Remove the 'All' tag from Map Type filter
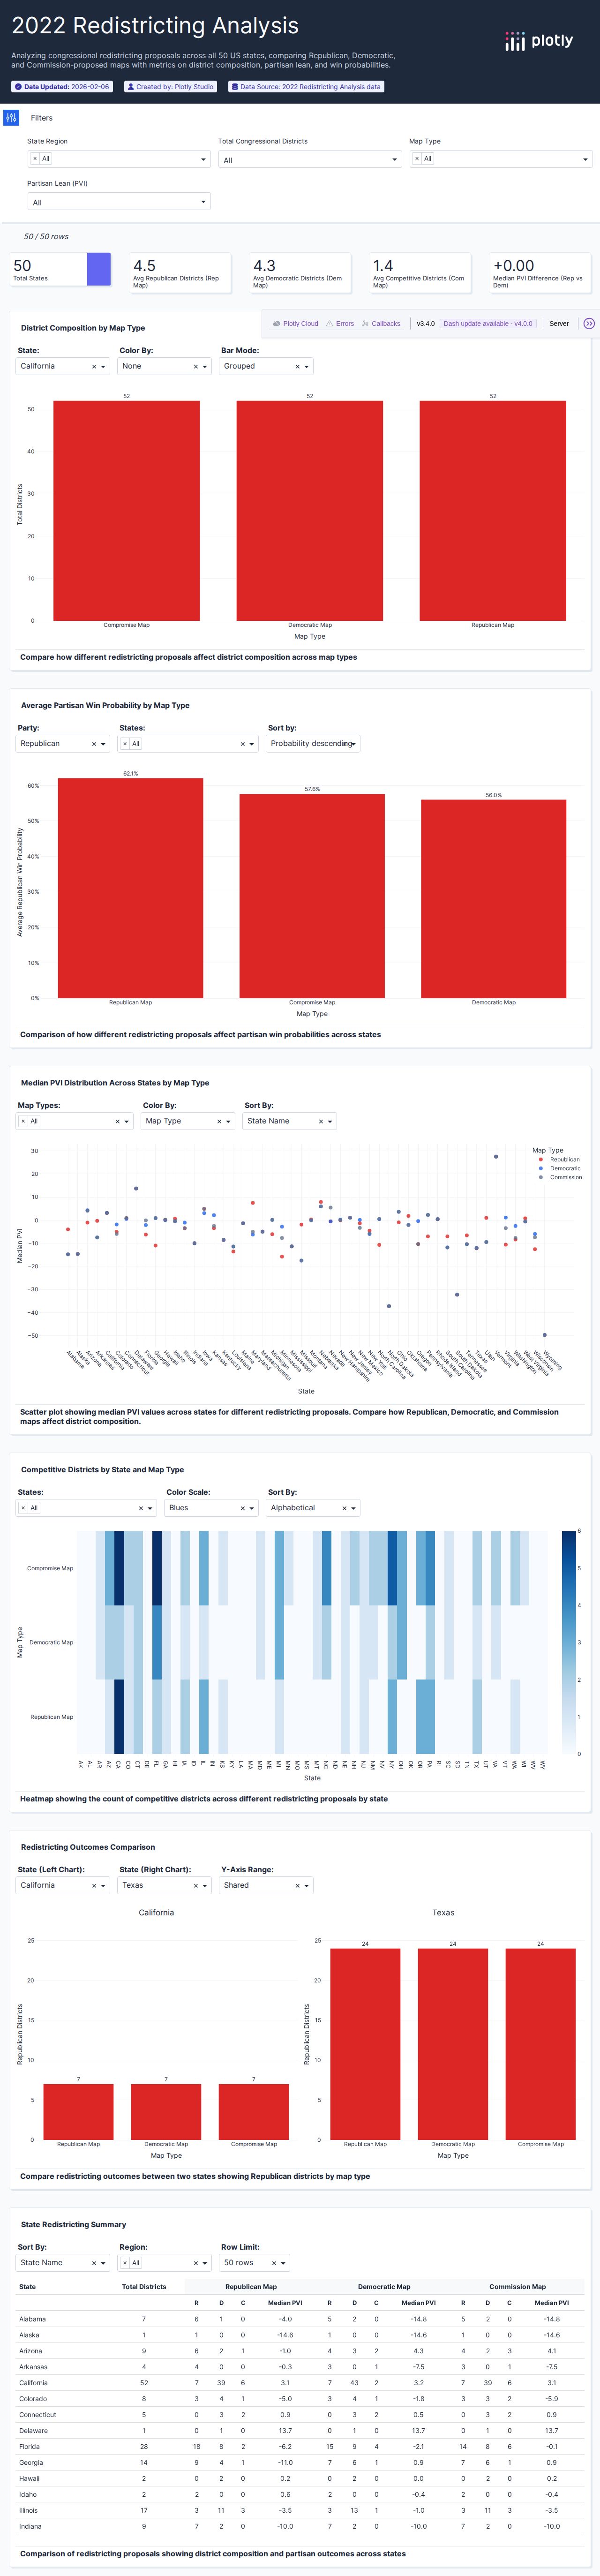Viewport: 600px width, 2576px height. (x=417, y=159)
